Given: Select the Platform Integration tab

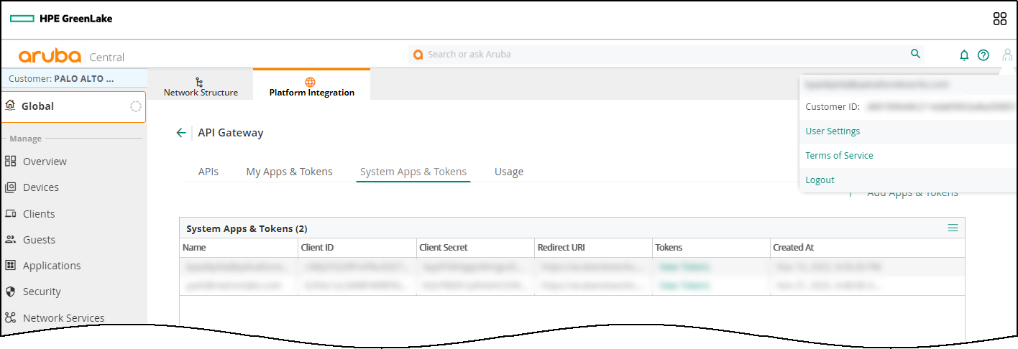Looking at the screenshot, I should click(311, 85).
